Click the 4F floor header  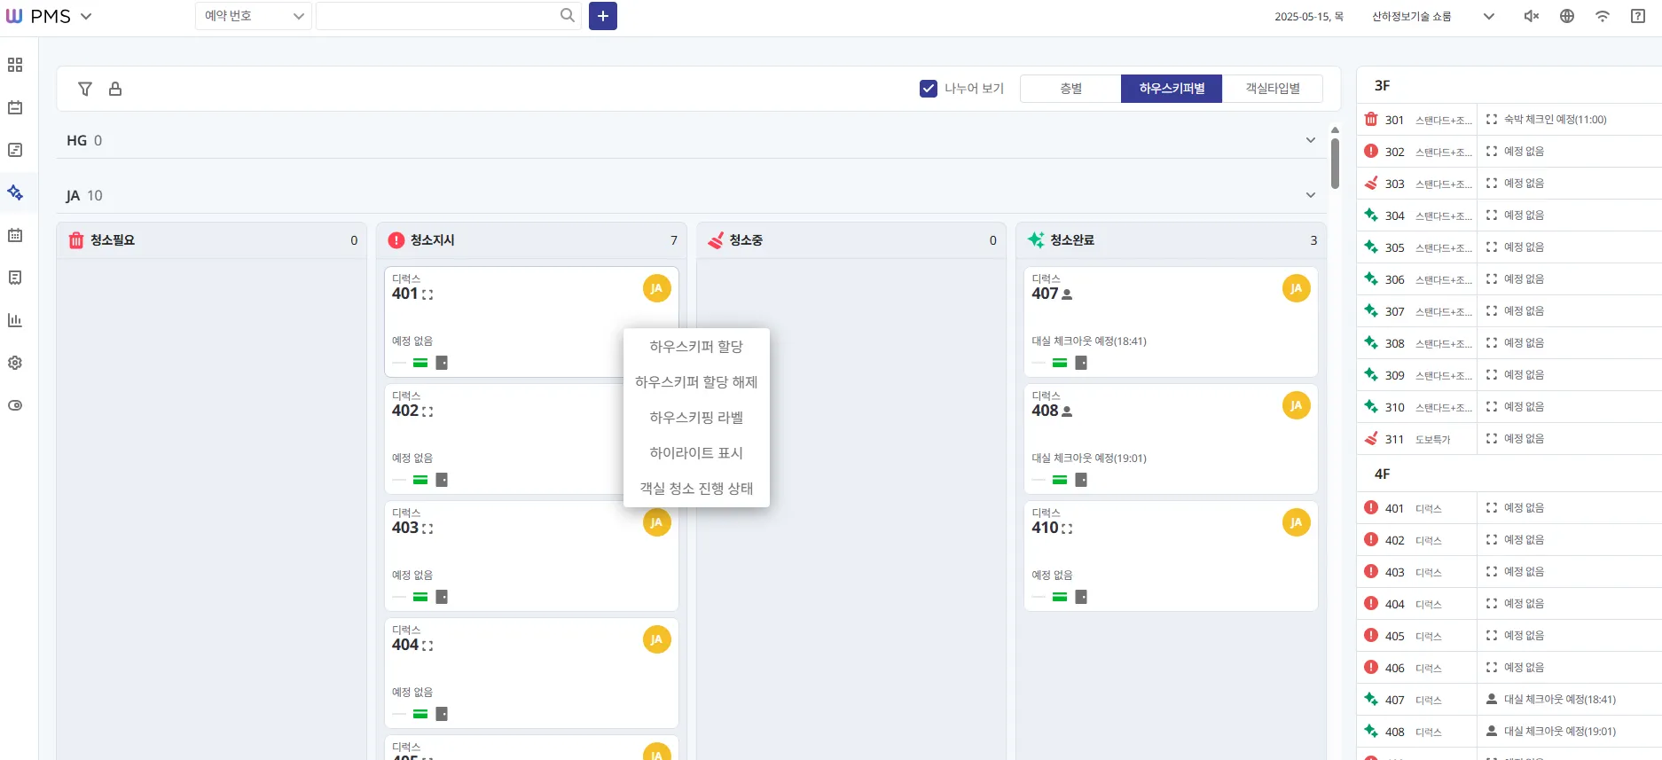(1509, 474)
